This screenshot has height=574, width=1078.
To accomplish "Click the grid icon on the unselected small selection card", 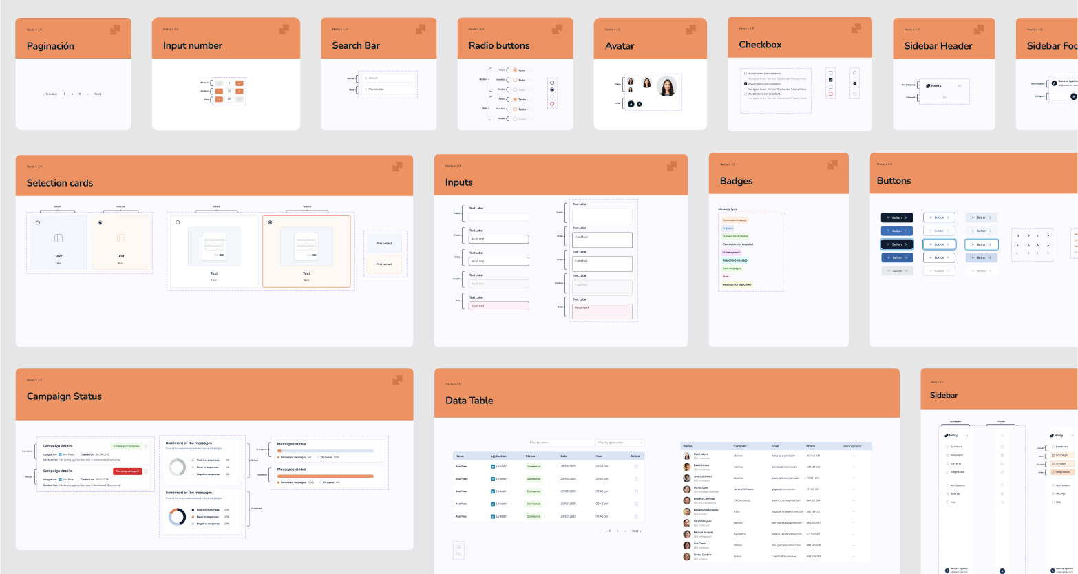I will (x=59, y=238).
